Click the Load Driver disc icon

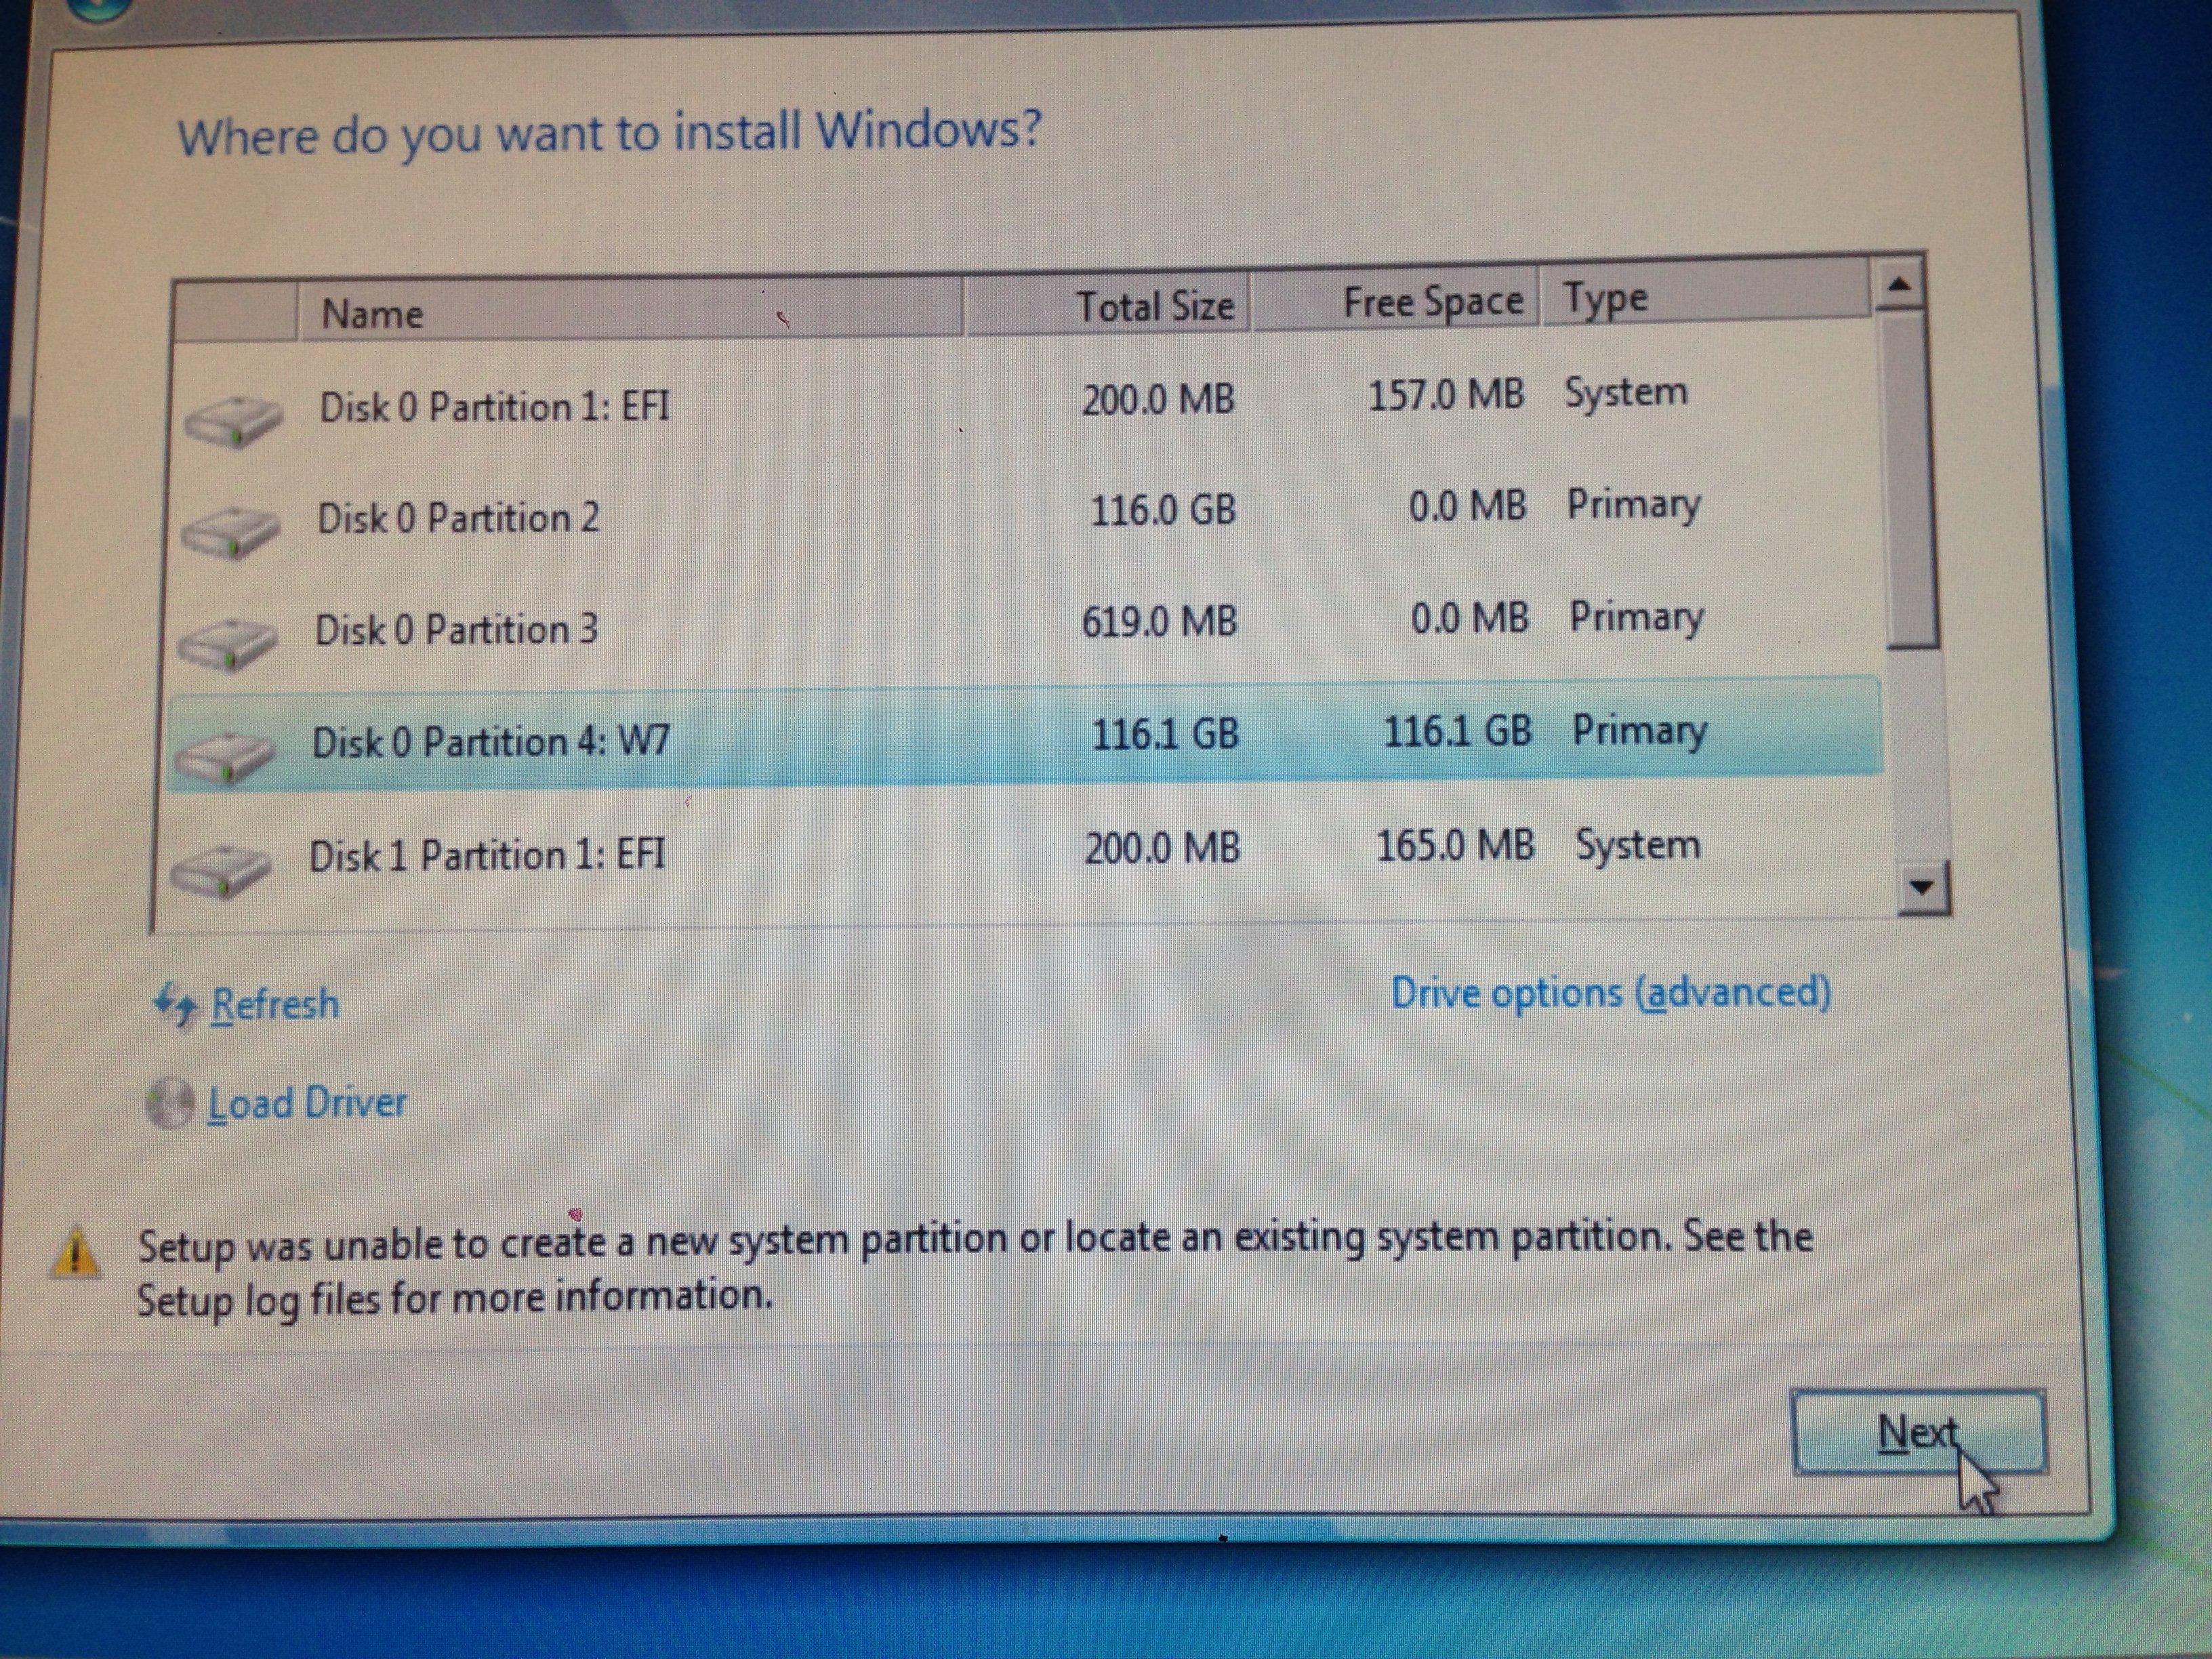(x=170, y=1104)
